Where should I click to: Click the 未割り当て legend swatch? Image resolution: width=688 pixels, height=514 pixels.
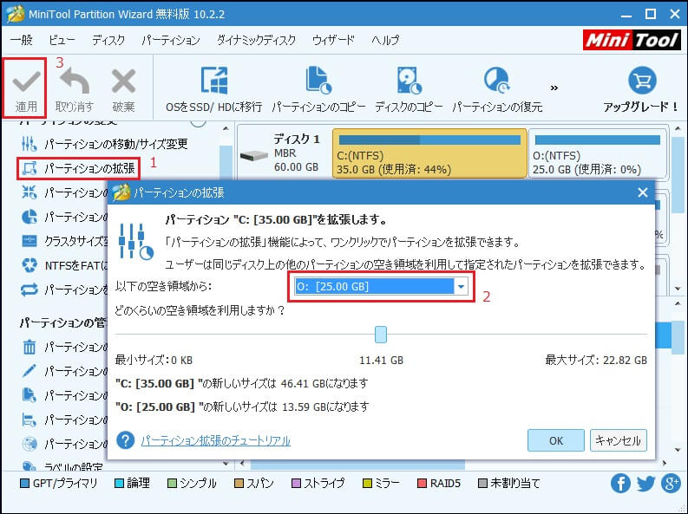[482, 484]
